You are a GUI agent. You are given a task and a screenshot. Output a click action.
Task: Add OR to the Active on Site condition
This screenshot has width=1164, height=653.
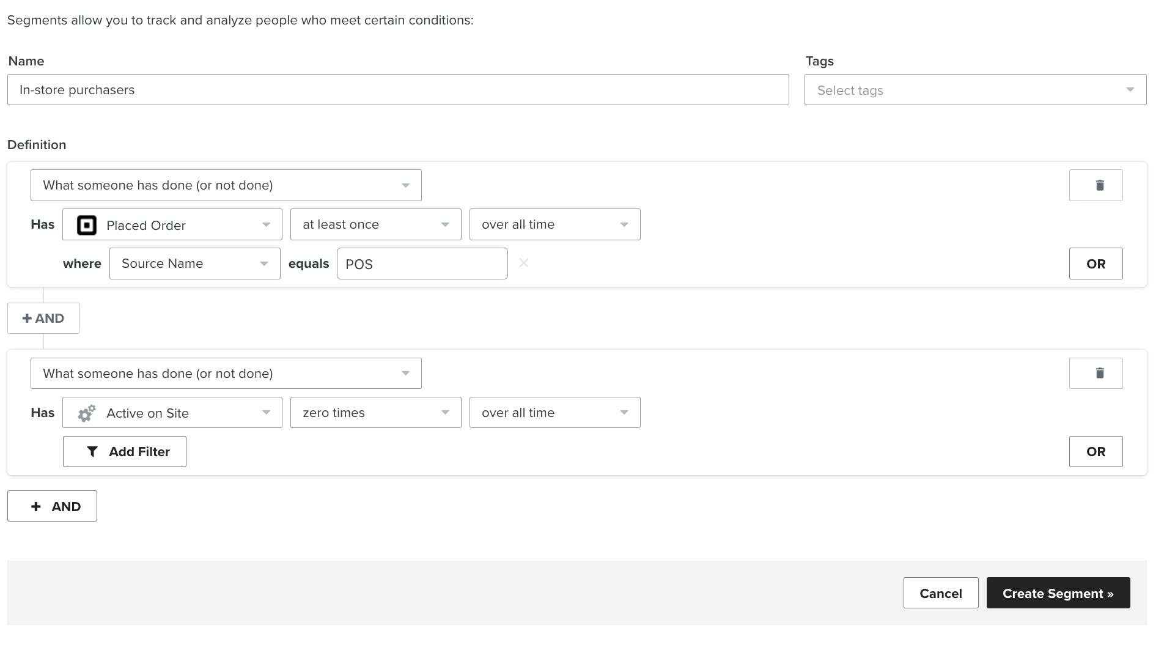(1096, 451)
